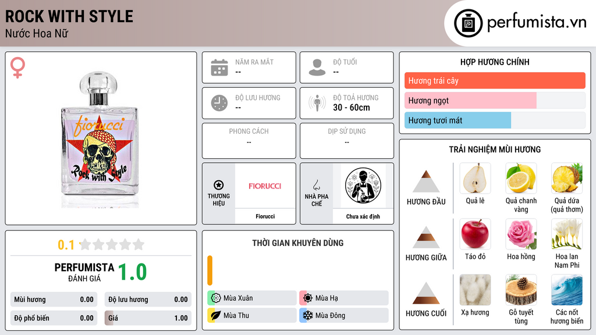596x335 pixels.
Task: Click the Rock with Style bottle photo
Action: [x=100, y=140]
